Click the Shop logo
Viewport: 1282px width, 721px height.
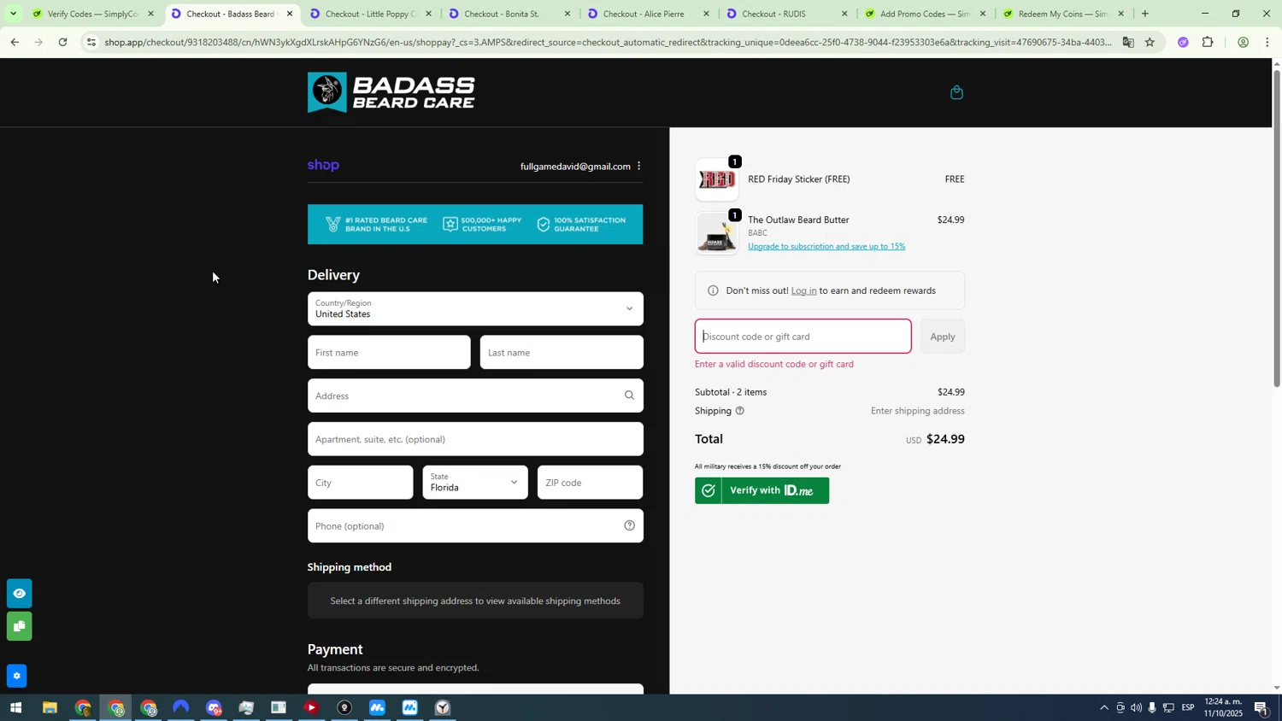pyautogui.click(x=323, y=166)
